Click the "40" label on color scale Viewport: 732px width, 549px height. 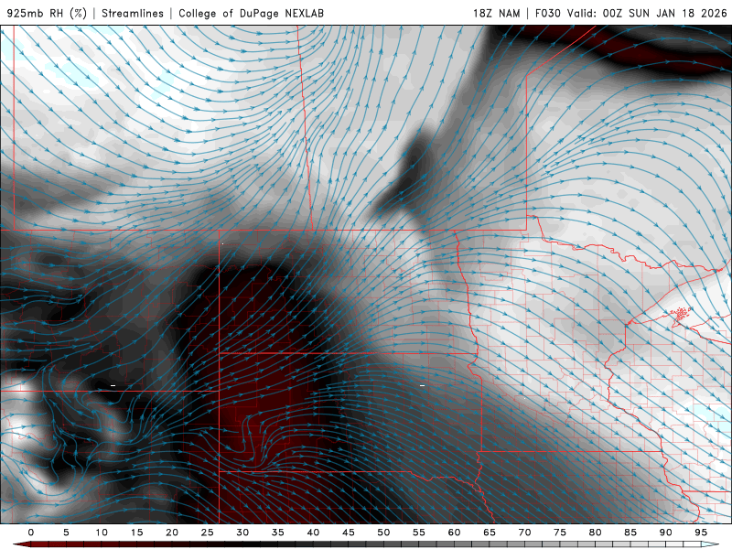313,533
